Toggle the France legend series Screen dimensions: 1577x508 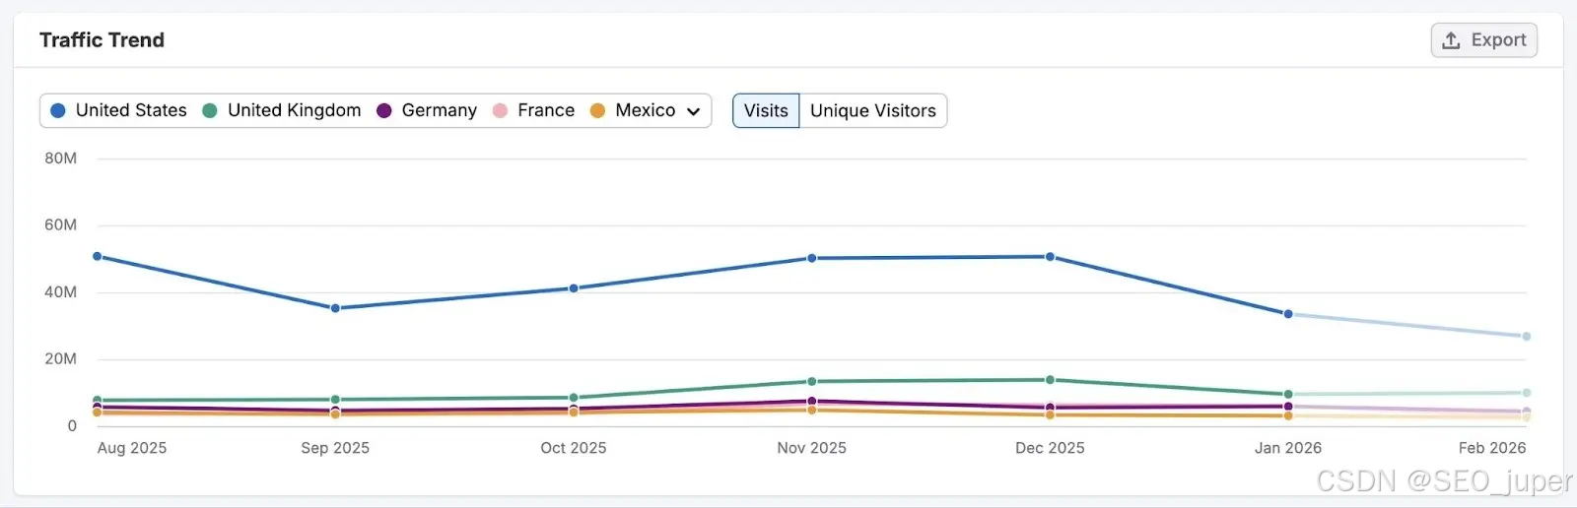coord(533,110)
